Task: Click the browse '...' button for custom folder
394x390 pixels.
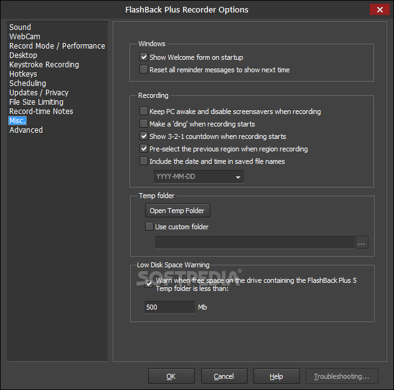Action: tap(362, 242)
